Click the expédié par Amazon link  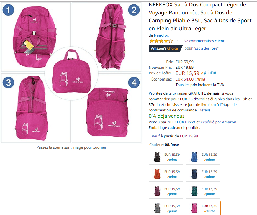[218, 122]
